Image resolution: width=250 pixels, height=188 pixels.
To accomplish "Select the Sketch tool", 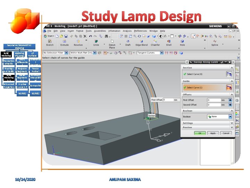I will tap(50, 43).
